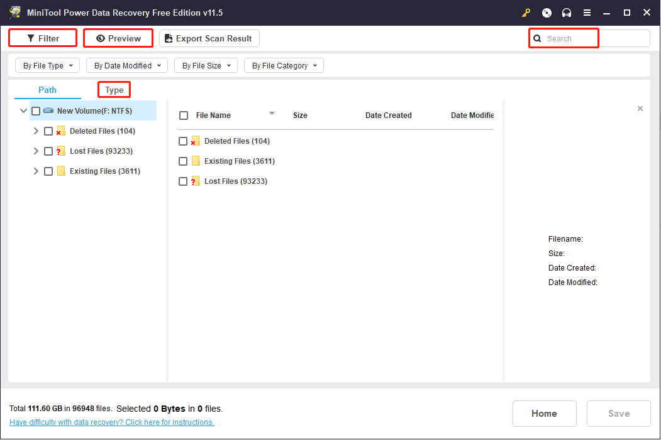Click the New Volume drive icon
Image resolution: width=661 pixels, height=440 pixels.
coord(48,110)
